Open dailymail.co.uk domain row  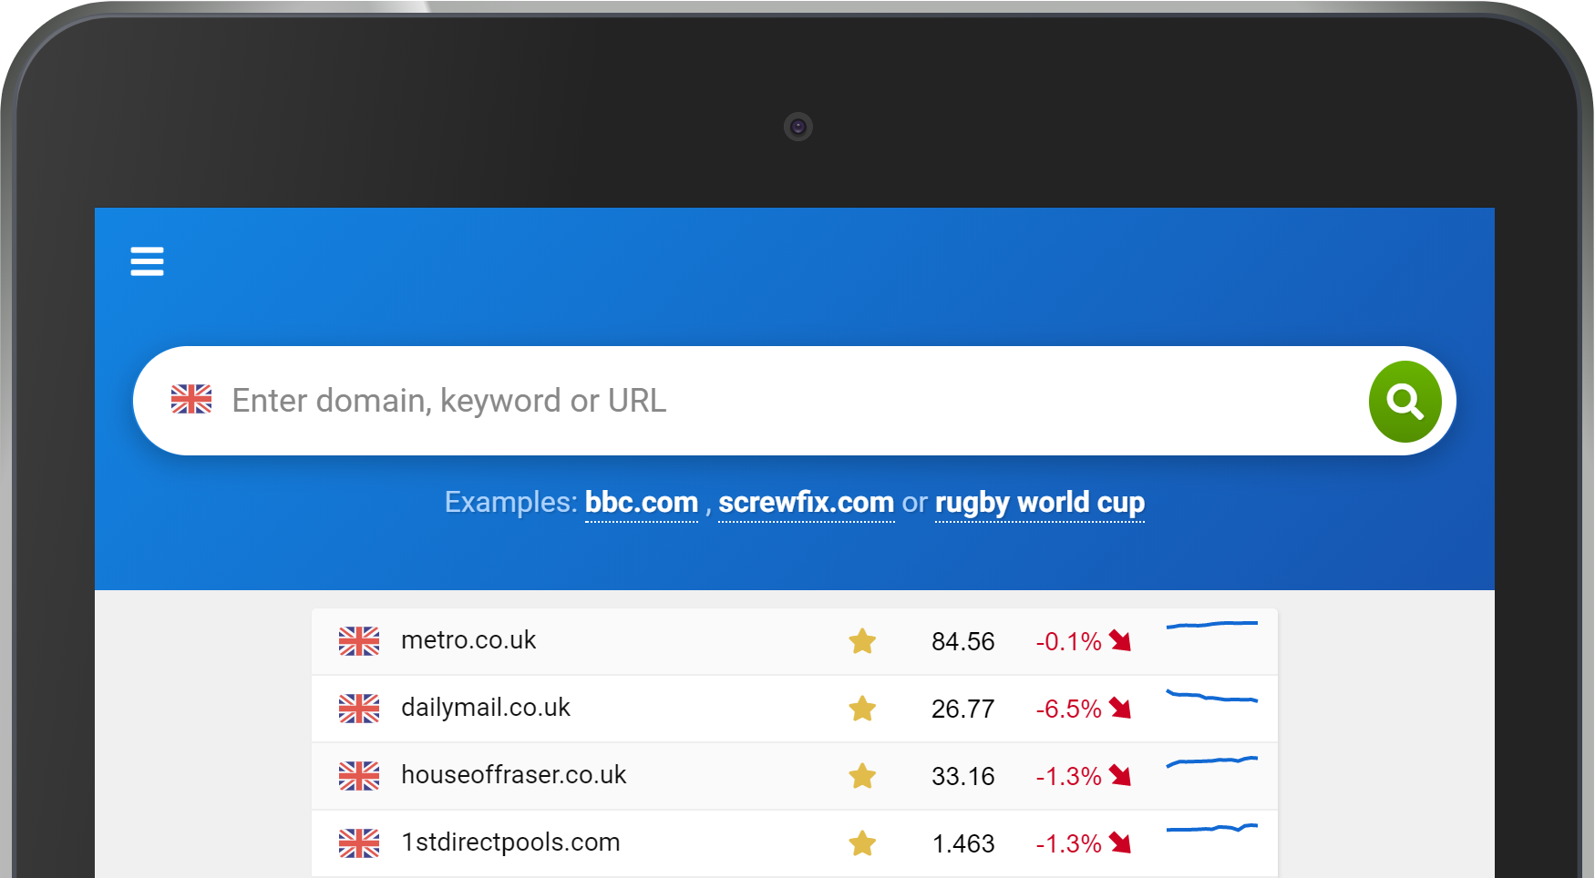click(795, 709)
